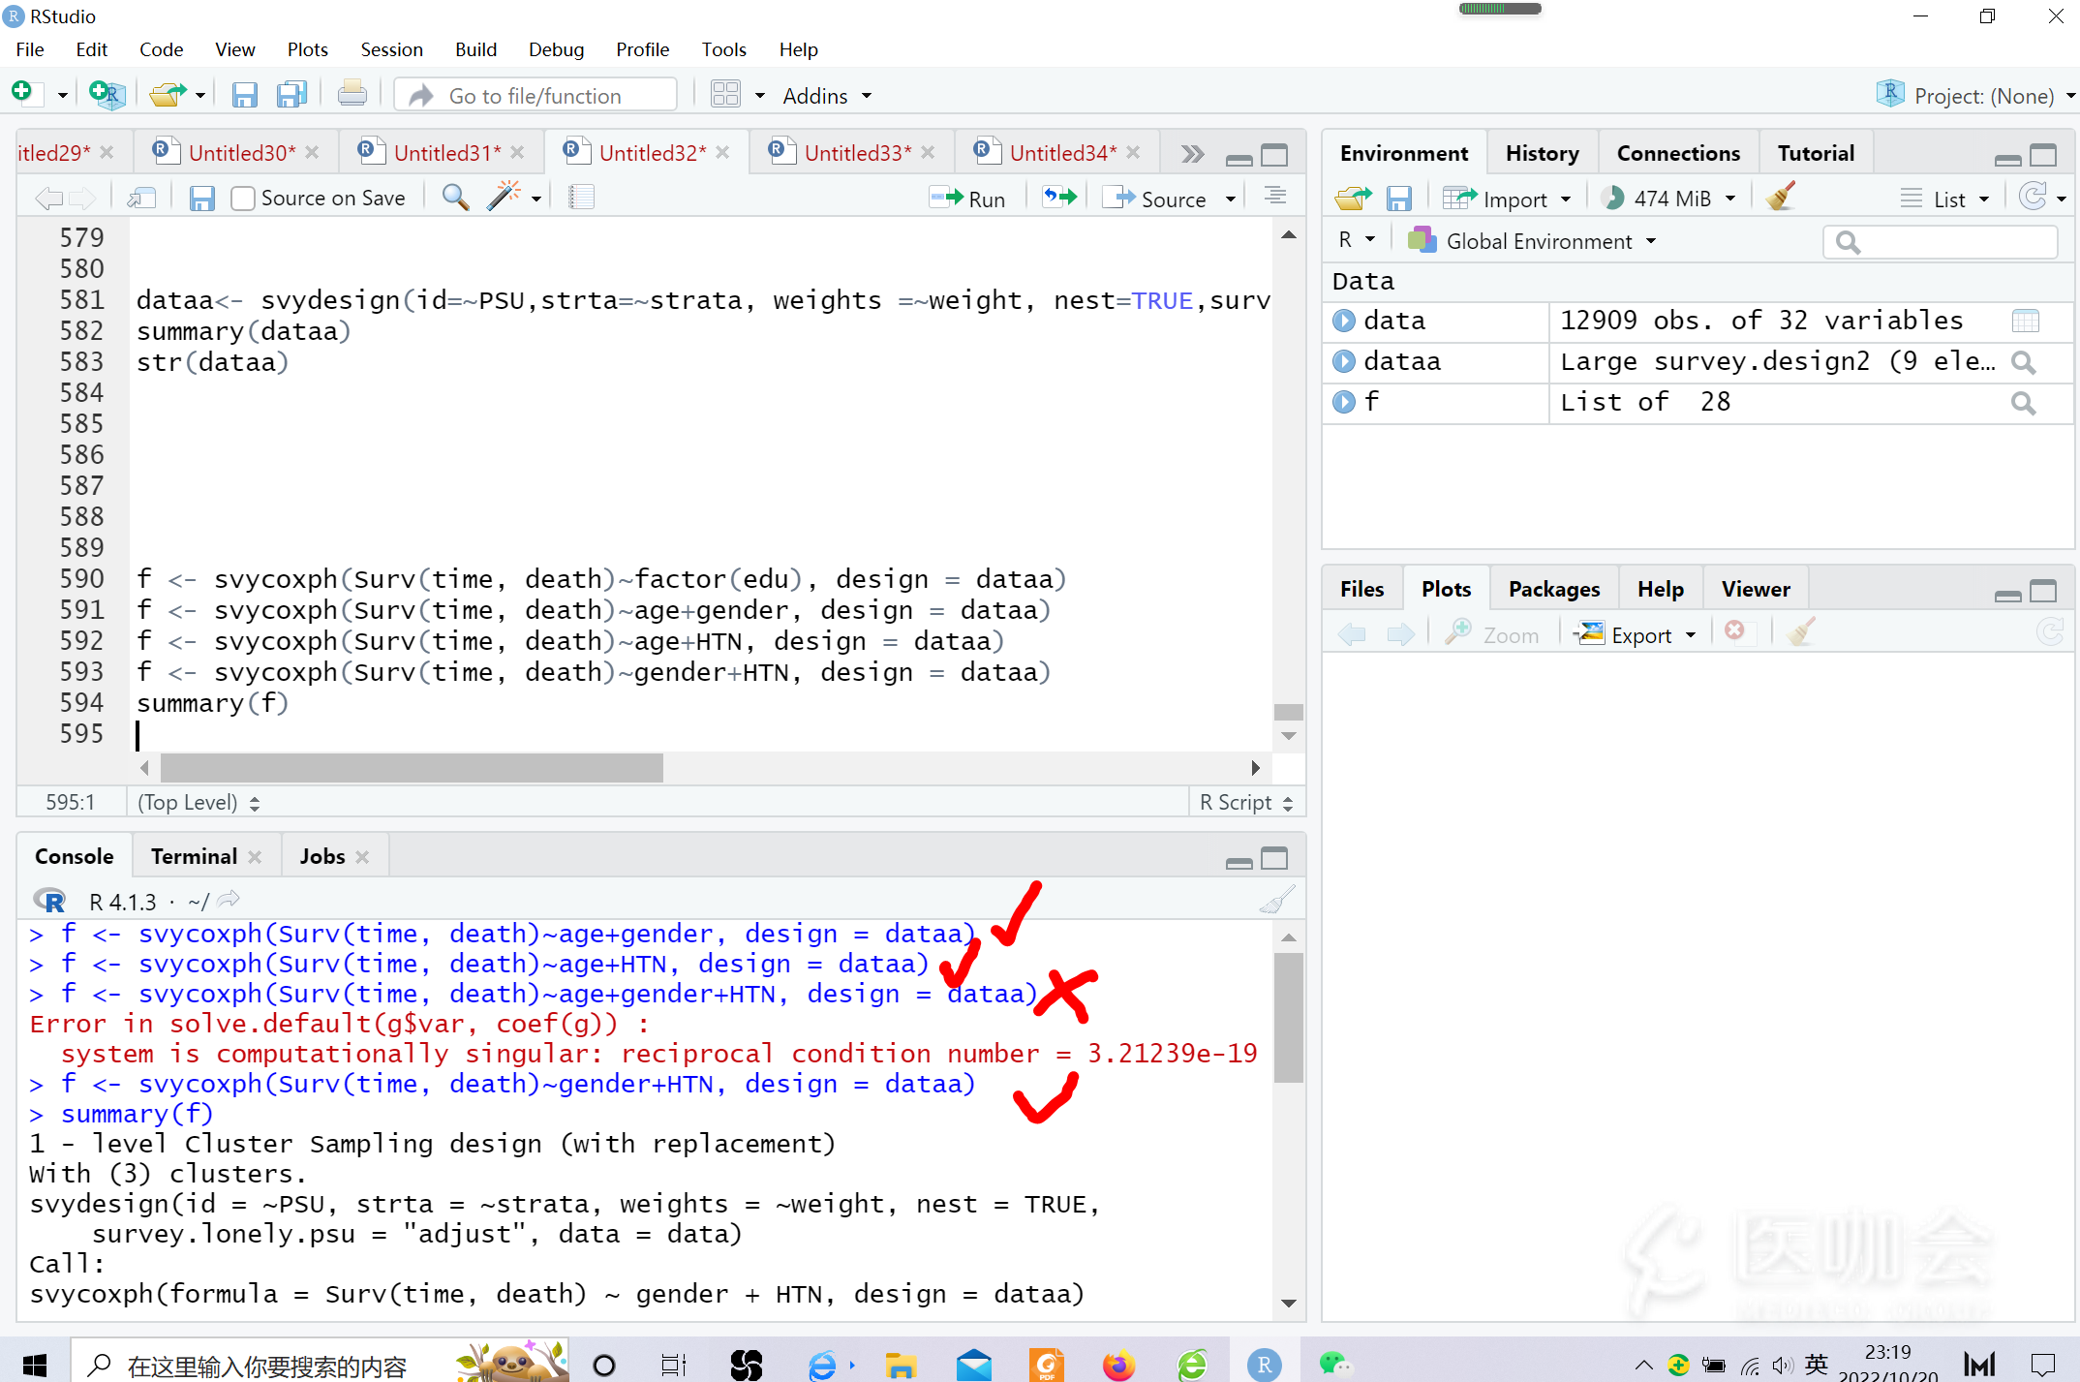Click the create R project icon
The width and height of the screenshot is (2080, 1382).
(106, 94)
